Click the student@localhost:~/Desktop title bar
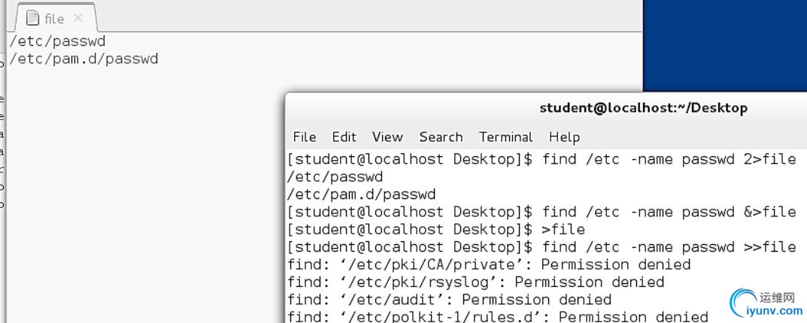The image size is (807, 323). 643,108
